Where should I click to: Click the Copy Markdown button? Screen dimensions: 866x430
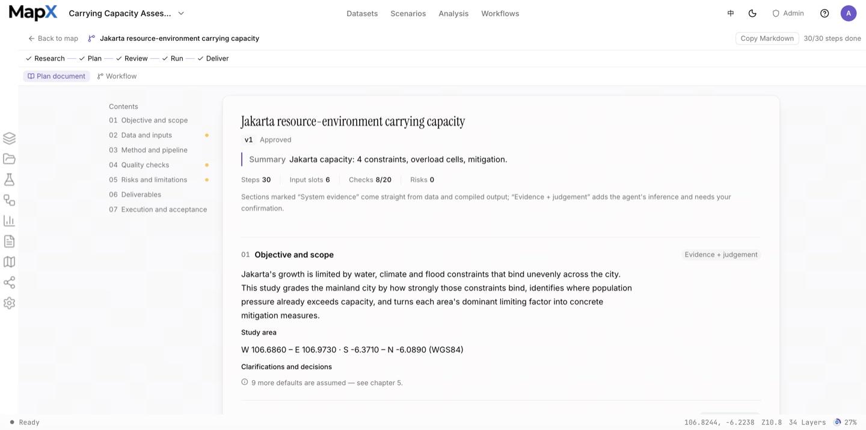767,38
